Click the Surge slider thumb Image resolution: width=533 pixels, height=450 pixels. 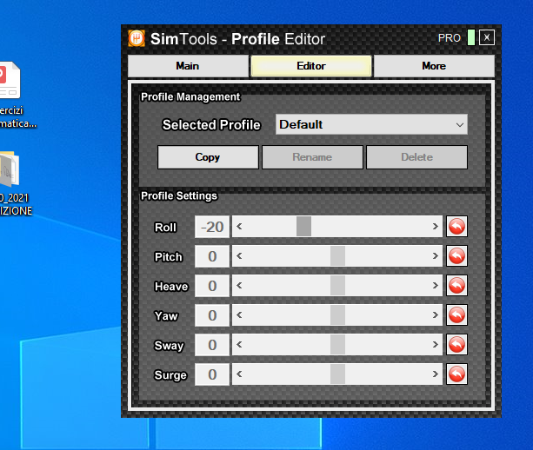337,374
